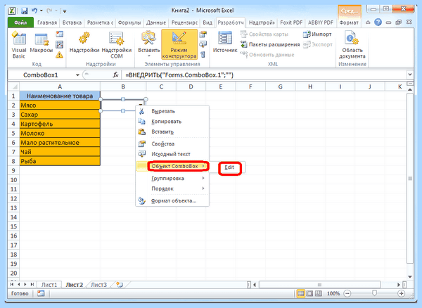Viewport: 422px width, 308px height.
Task: Go to the last sheet arrow
Action: point(32,284)
